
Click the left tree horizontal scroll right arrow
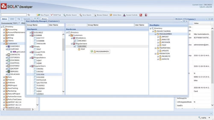(33, 109)
